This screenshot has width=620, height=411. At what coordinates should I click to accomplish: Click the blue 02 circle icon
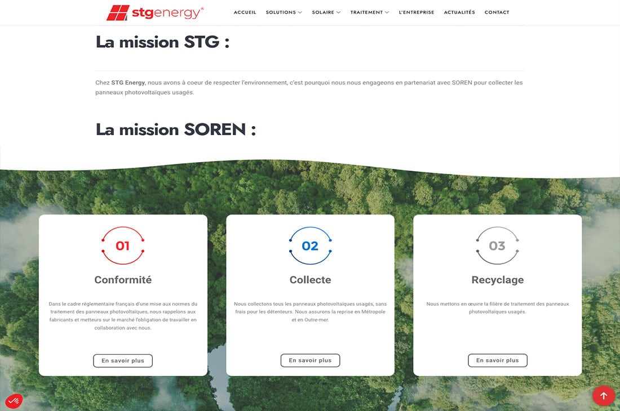(x=310, y=245)
